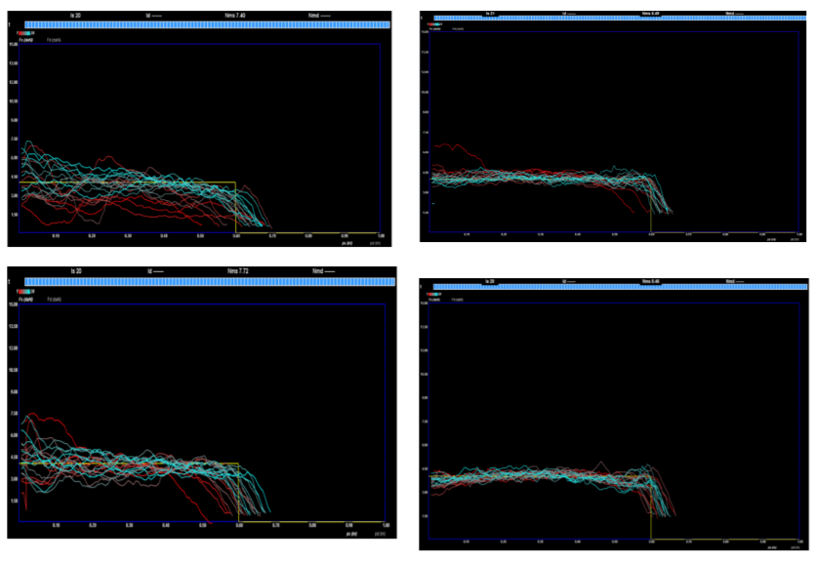
Task: Click the 'ps (m)' axis label of the Nms 7.40 chart
Action: point(347,243)
